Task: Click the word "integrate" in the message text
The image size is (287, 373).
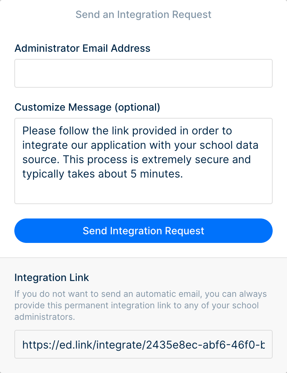Action: pyautogui.click(x=45, y=145)
